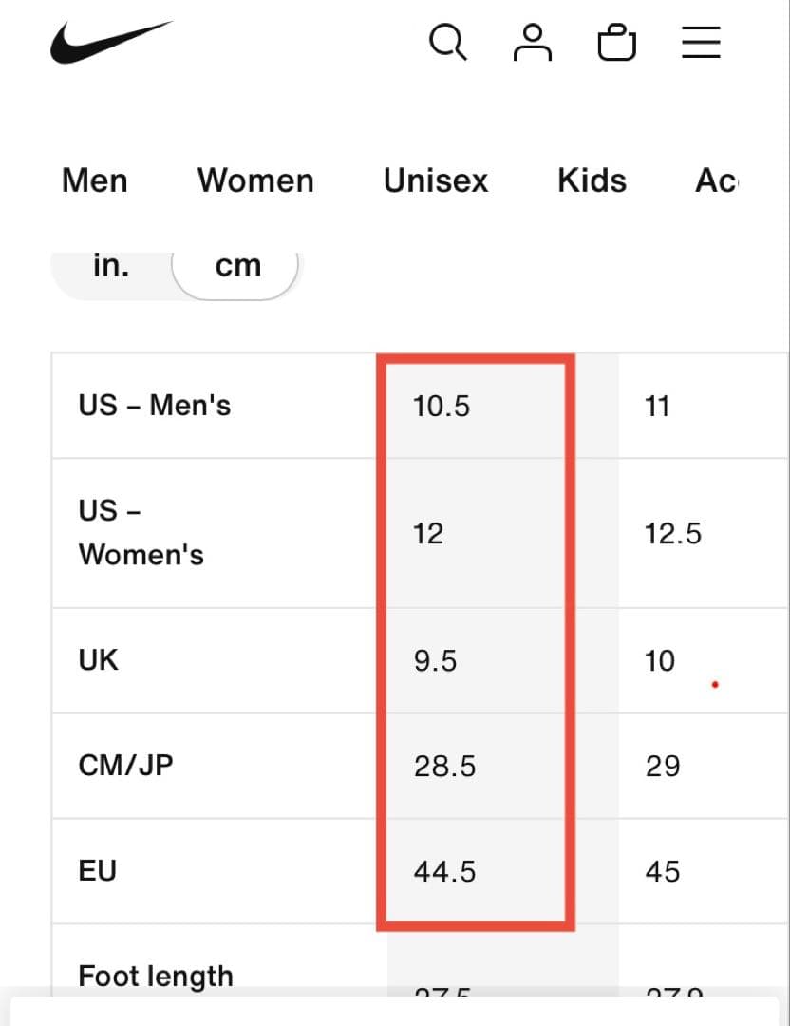This screenshot has height=1026, width=790.
Task: Select the EU 45 size cell
Action: 663,871
